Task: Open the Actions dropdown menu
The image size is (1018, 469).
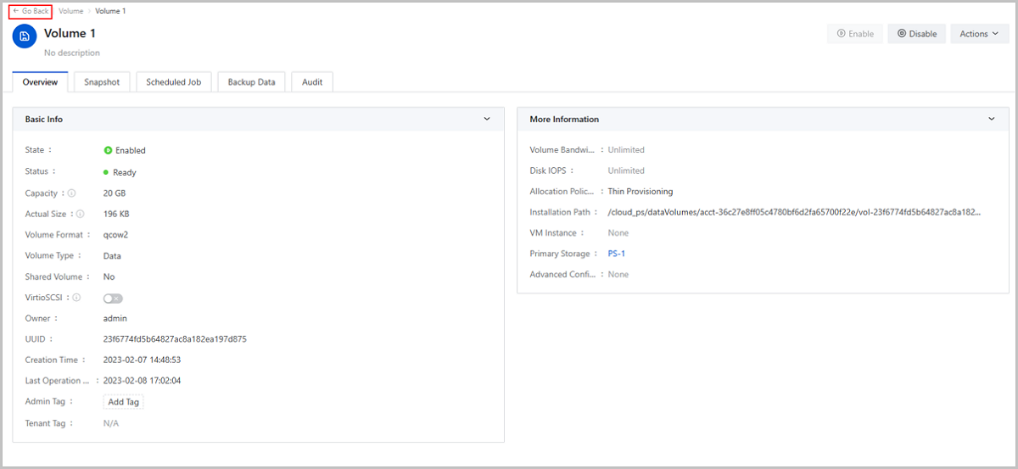Action: pos(979,34)
